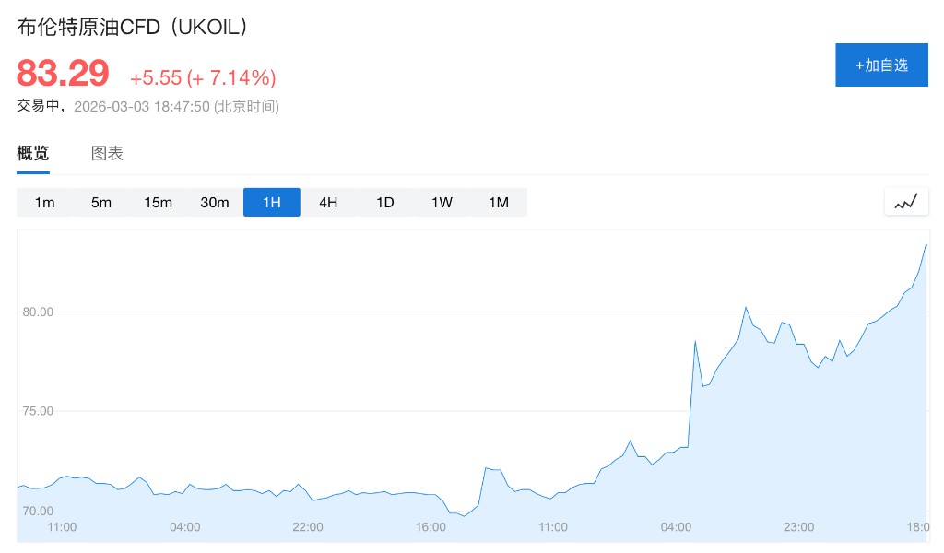Choose the 30m interval
This screenshot has height=553, width=944.
click(215, 203)
